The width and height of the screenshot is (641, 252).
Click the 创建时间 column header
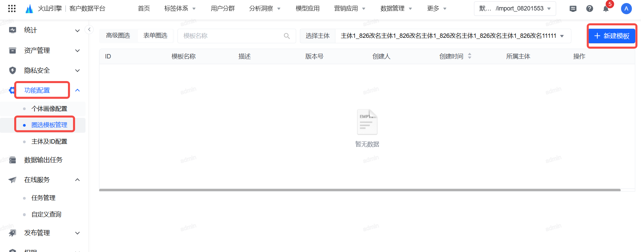pos(451,56)
